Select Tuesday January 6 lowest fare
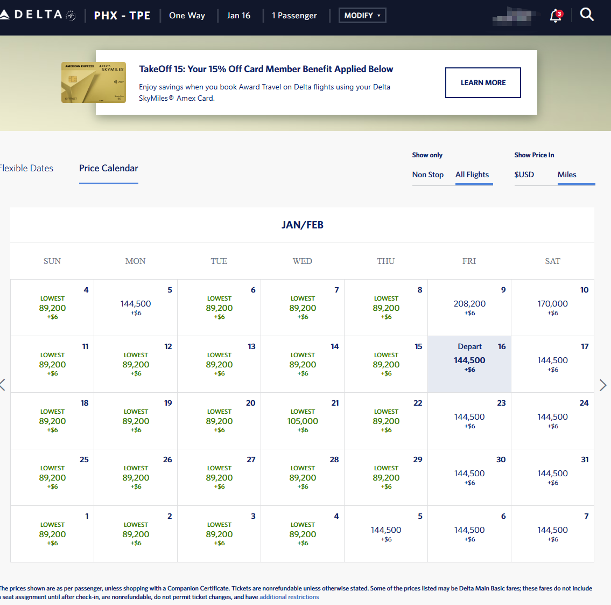The width and height of the screenshot is (611, 605). [219, 308]
